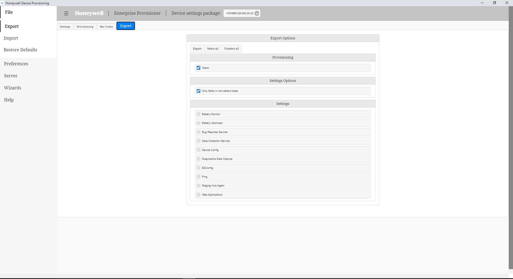Select the EZConfig checkbox
513x279 pixels.
pos(198,168)
